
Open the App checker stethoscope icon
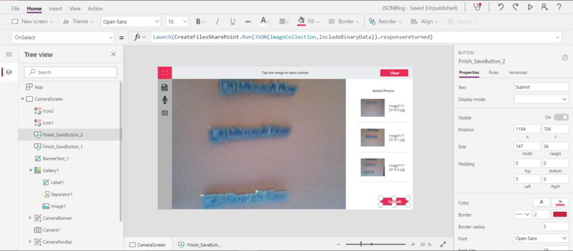[x=477, y=7]
